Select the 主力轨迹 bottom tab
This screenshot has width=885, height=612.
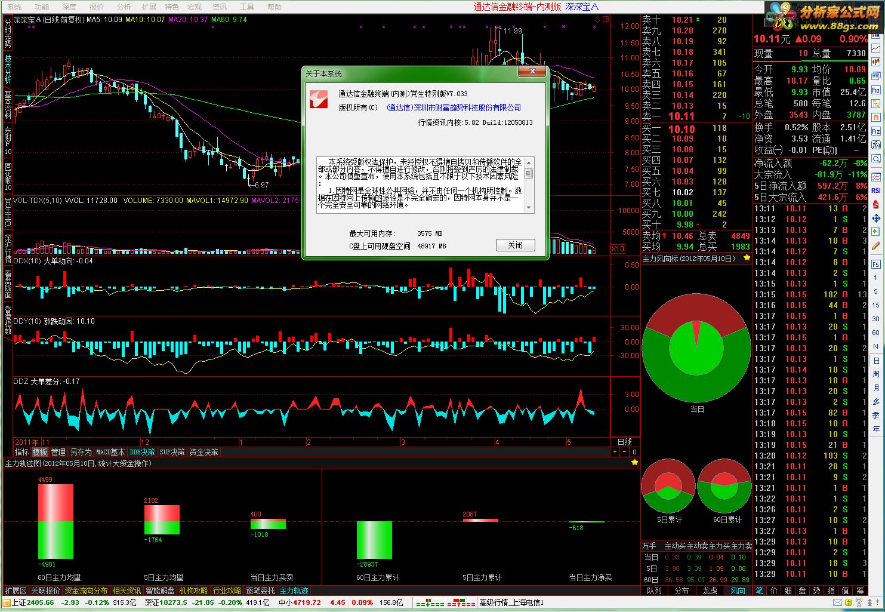(294, 591)
